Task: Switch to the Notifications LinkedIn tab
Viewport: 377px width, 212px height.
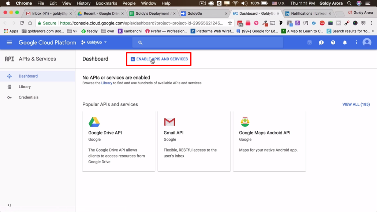Action: point(308,14)
